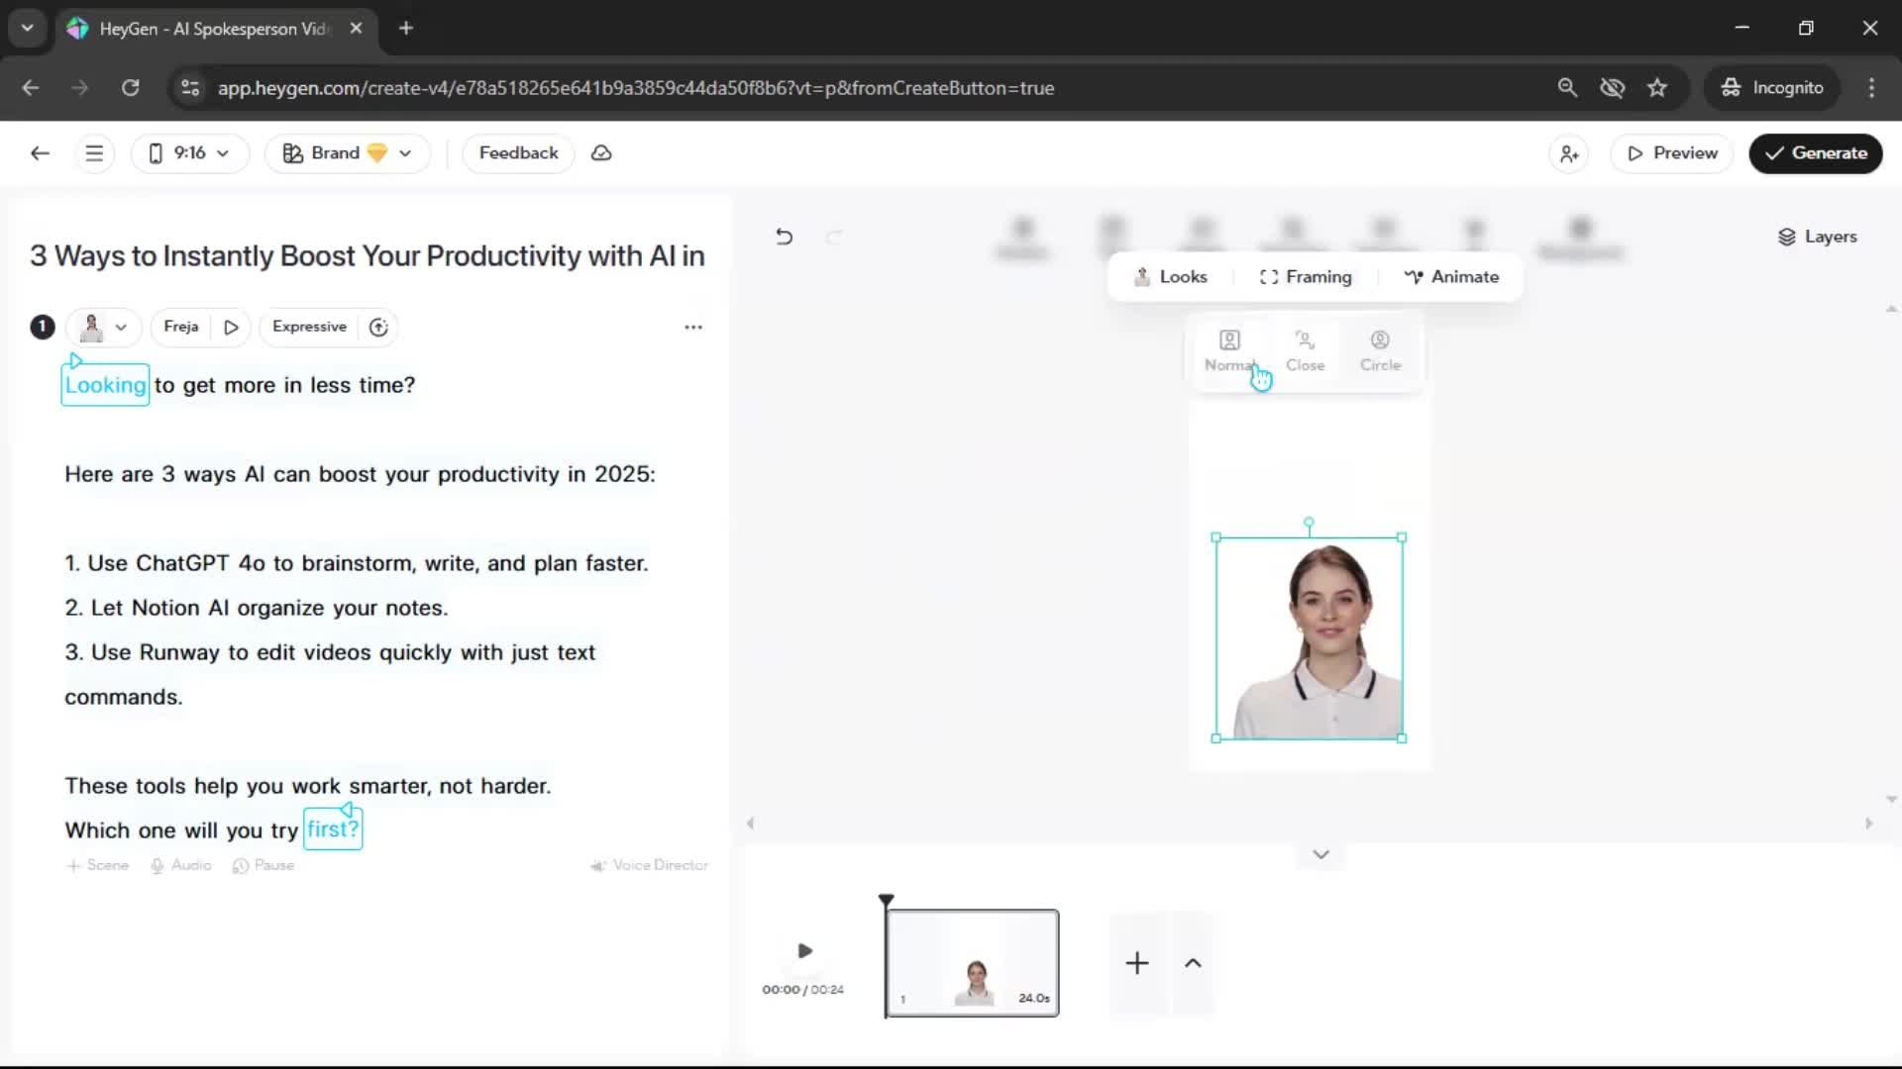Viewport: 1902px width, 1069px height.
Task: Click the back arrow in editor
Action: click(40, 153)
